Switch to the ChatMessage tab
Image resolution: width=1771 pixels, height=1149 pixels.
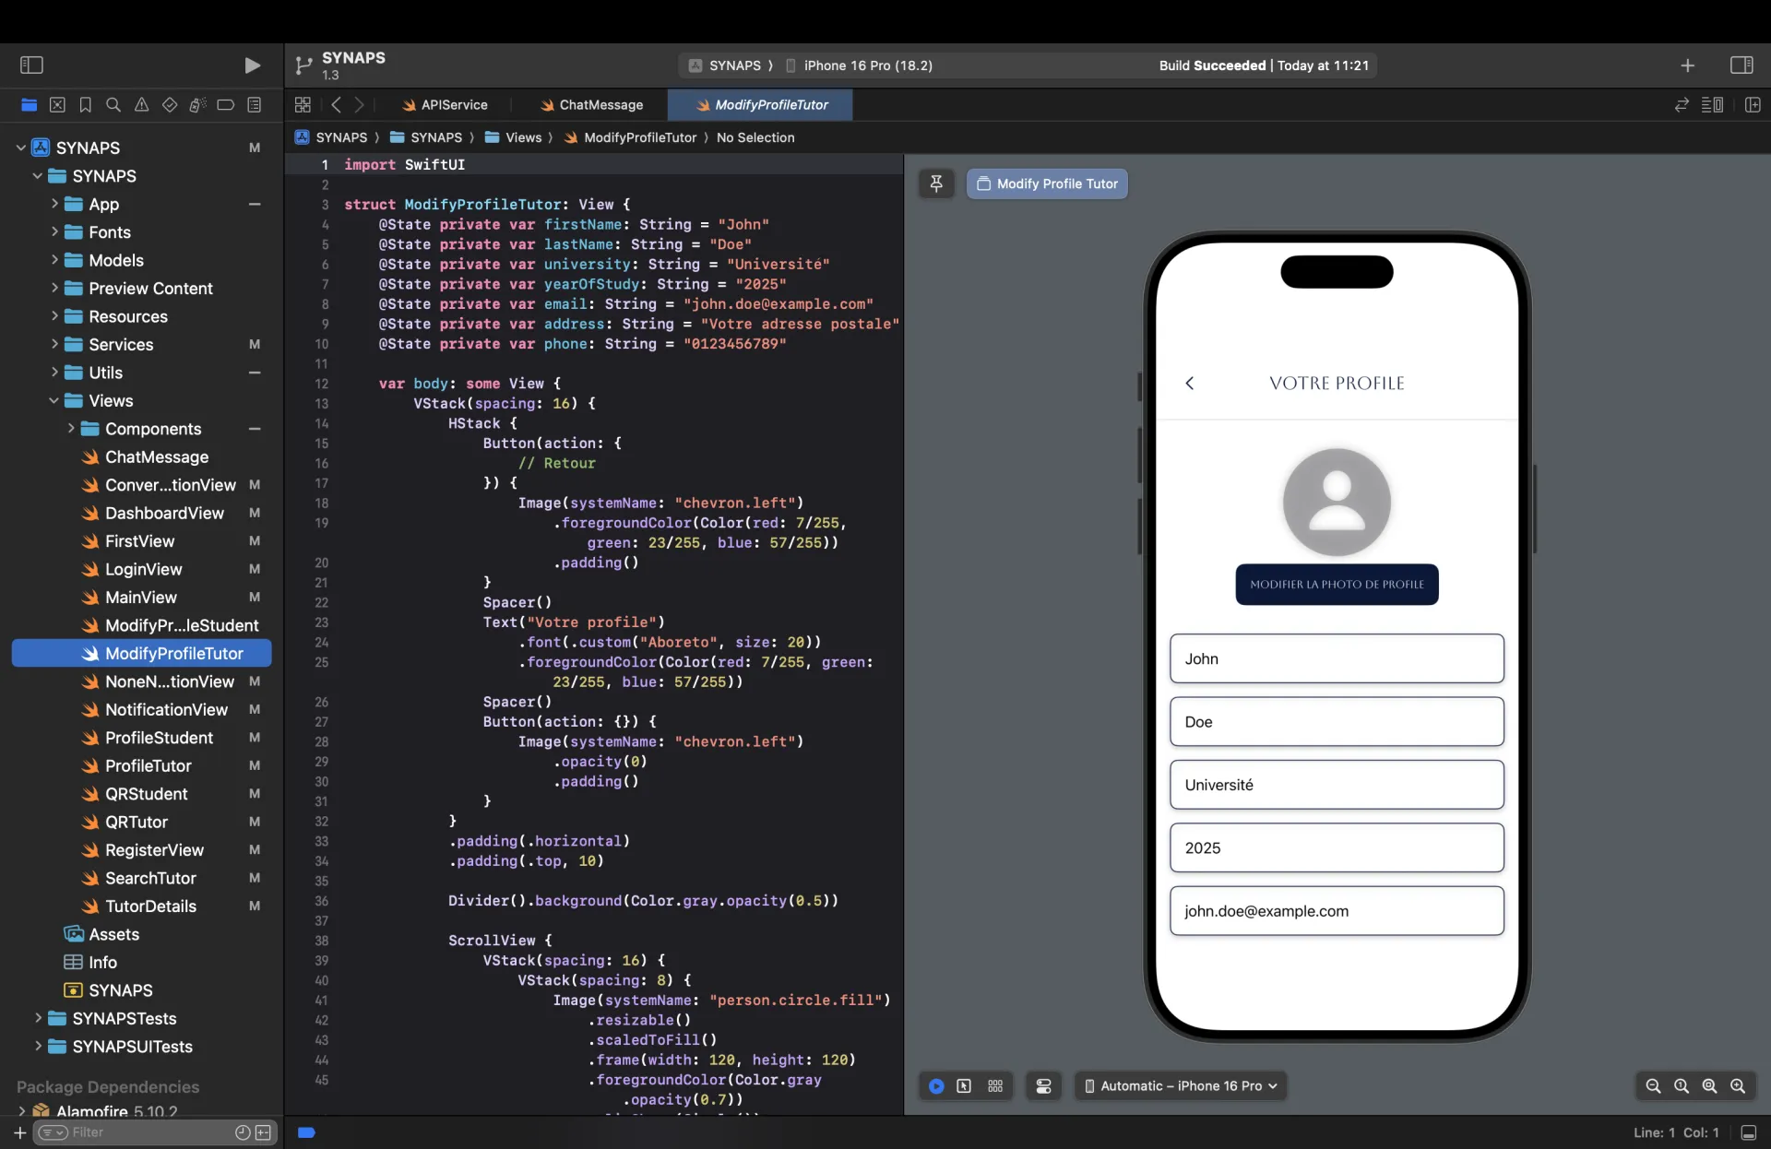(x=591, y=105)
